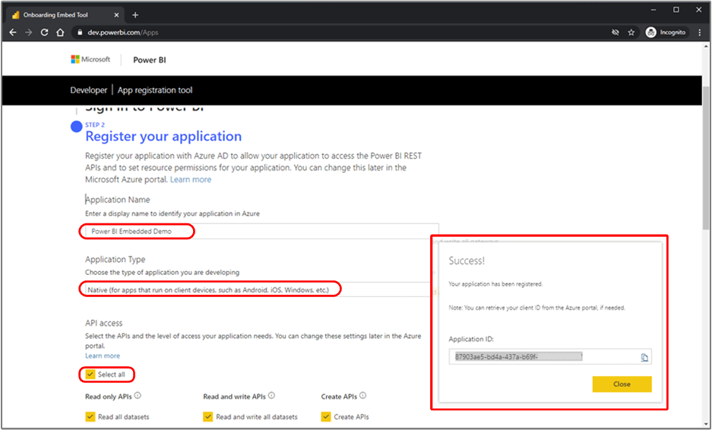The width and height of the screenshot is (712, 430).
Task: Click the padlock site info icon
Action: [80, 32]
